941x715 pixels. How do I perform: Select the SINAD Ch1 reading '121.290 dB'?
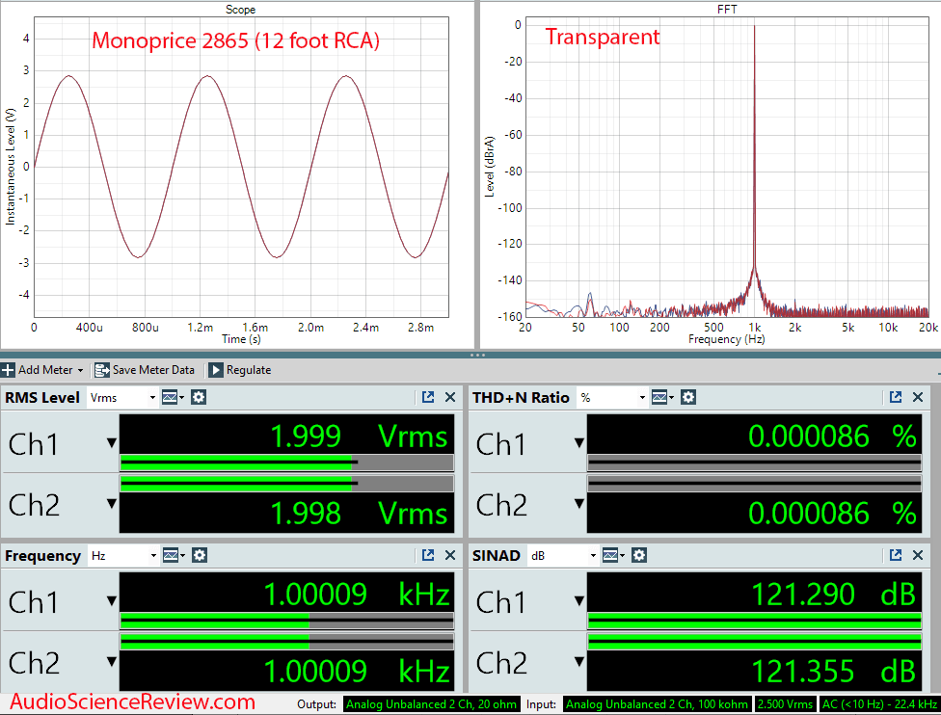pos(834,595)
